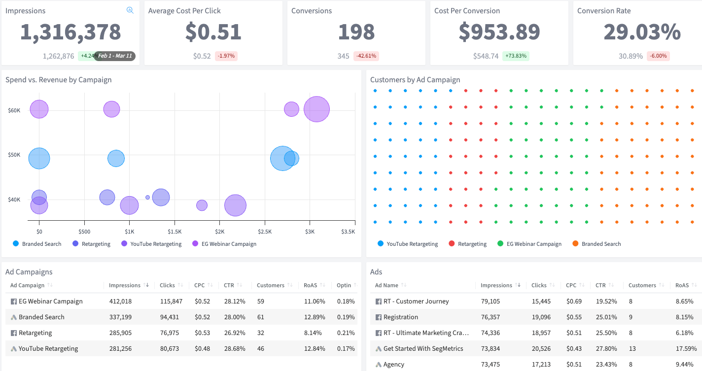Click the blue Branded Search dot in Spend legend
702x371 pixels.
coord(16,244)
